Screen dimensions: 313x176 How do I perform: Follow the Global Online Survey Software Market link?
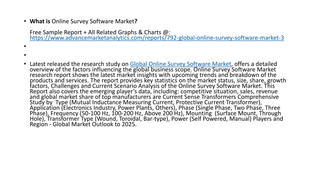pos(180,64)
